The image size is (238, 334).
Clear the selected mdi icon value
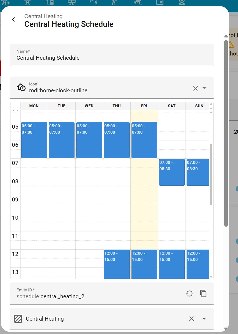(195, 88)
